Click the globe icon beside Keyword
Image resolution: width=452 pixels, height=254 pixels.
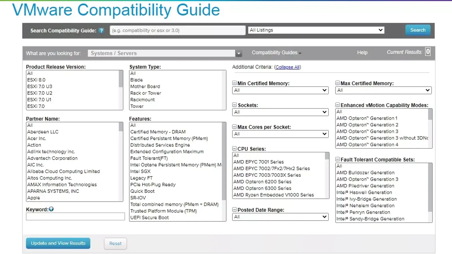tap(51, 209)
